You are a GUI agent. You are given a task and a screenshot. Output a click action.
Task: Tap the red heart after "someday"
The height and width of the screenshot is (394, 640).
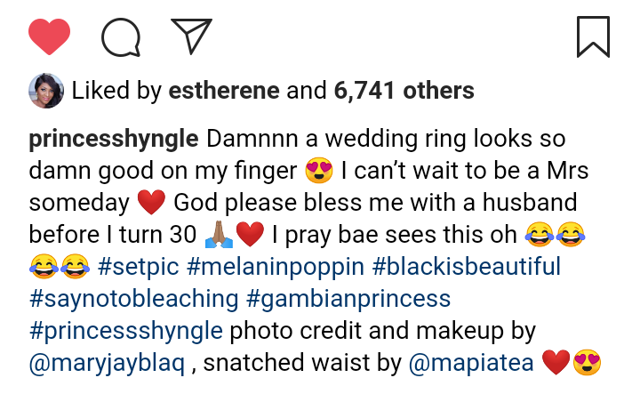tap(152, 204)
